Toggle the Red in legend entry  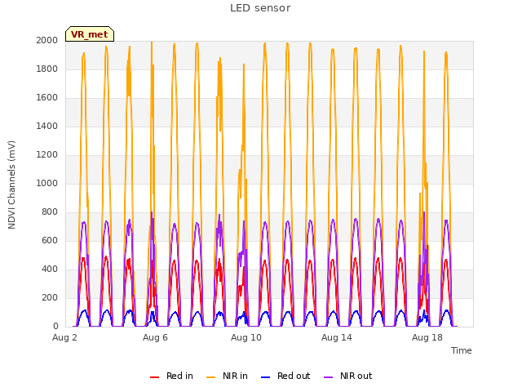click(171, 376)
